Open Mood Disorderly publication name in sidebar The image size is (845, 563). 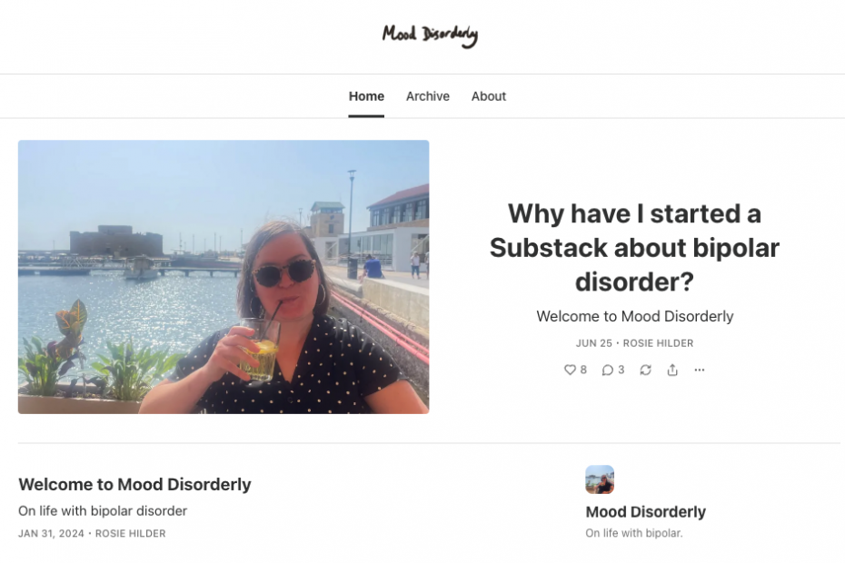(x=646, y=512)
